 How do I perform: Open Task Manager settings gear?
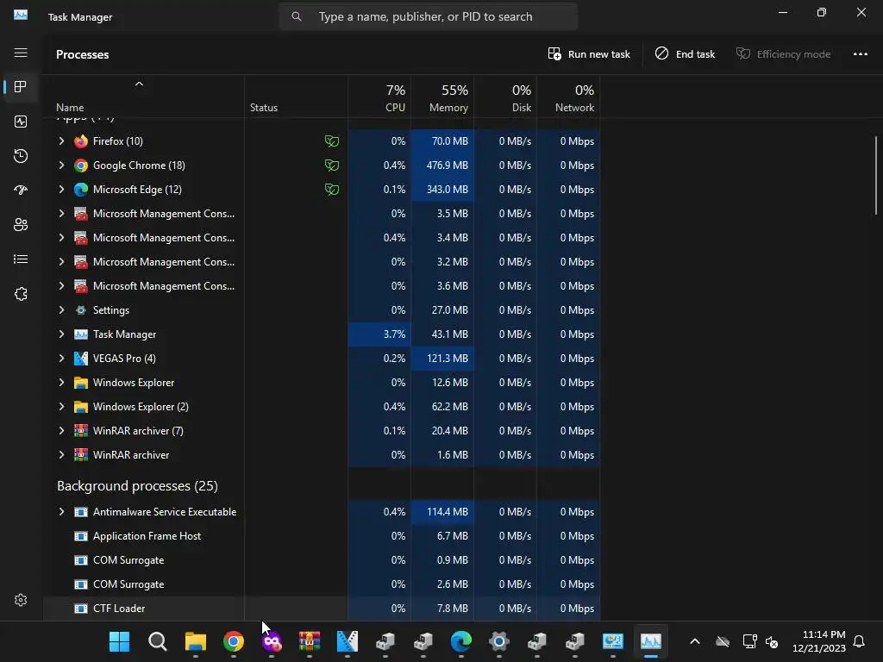pos(21,600)
